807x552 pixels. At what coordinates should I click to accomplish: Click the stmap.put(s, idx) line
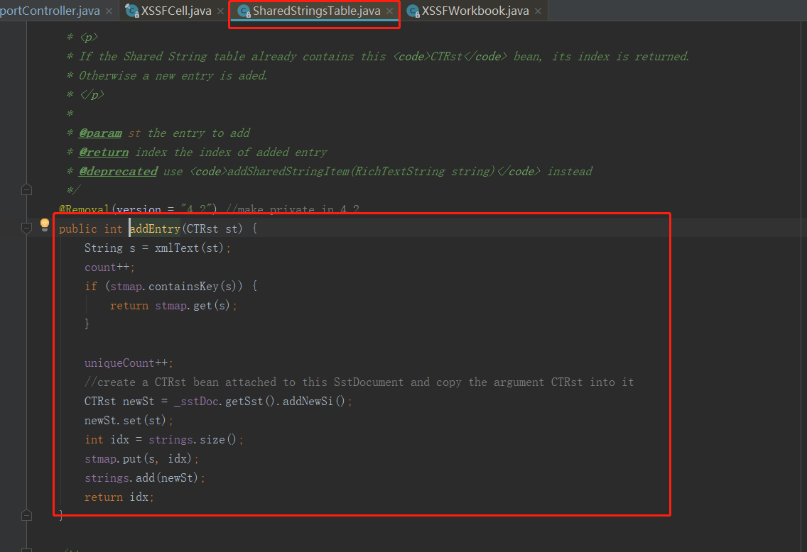[141, 458]
